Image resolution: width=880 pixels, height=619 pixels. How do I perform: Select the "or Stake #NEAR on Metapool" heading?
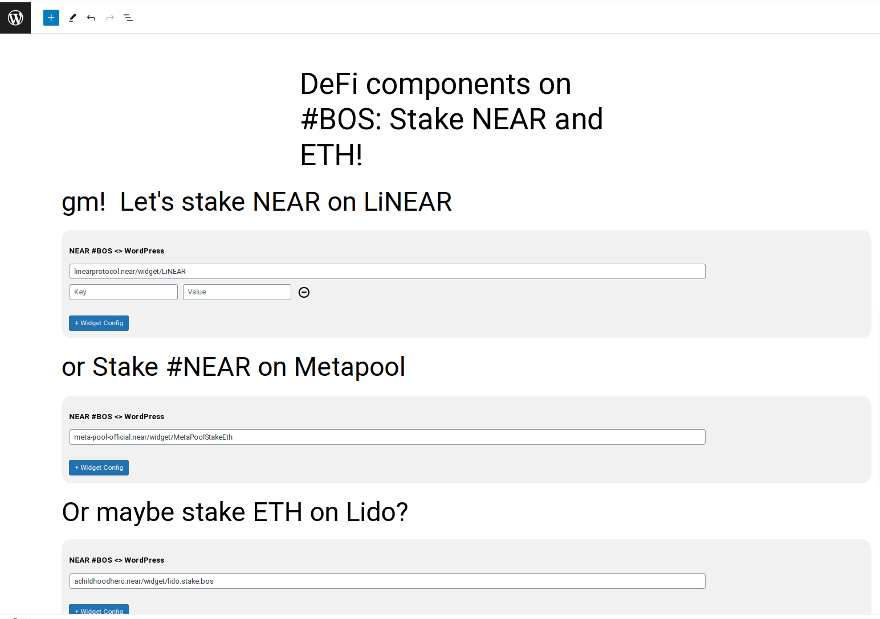[234, 367]
